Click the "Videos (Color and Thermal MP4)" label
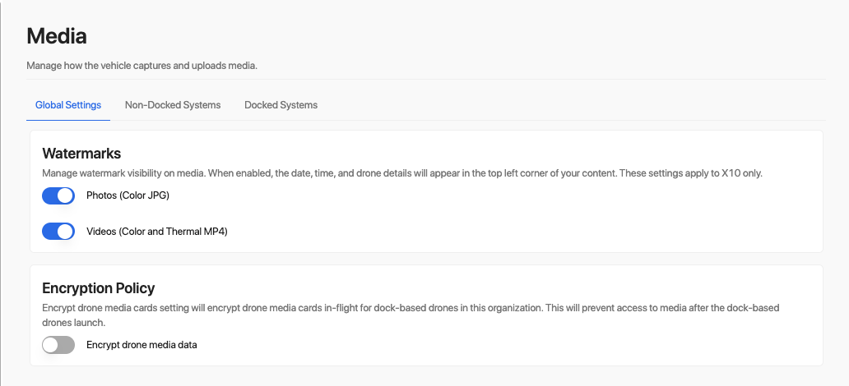Viewport: 849px width, 386px height. tap(156, 232)
